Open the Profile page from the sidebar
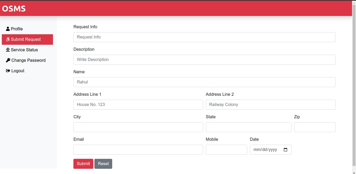Screen dimensions: 356x174 coord(17,29)
